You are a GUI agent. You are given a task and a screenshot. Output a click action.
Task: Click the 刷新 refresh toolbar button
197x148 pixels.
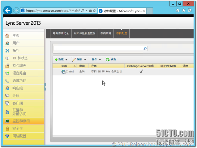(111, 60)
